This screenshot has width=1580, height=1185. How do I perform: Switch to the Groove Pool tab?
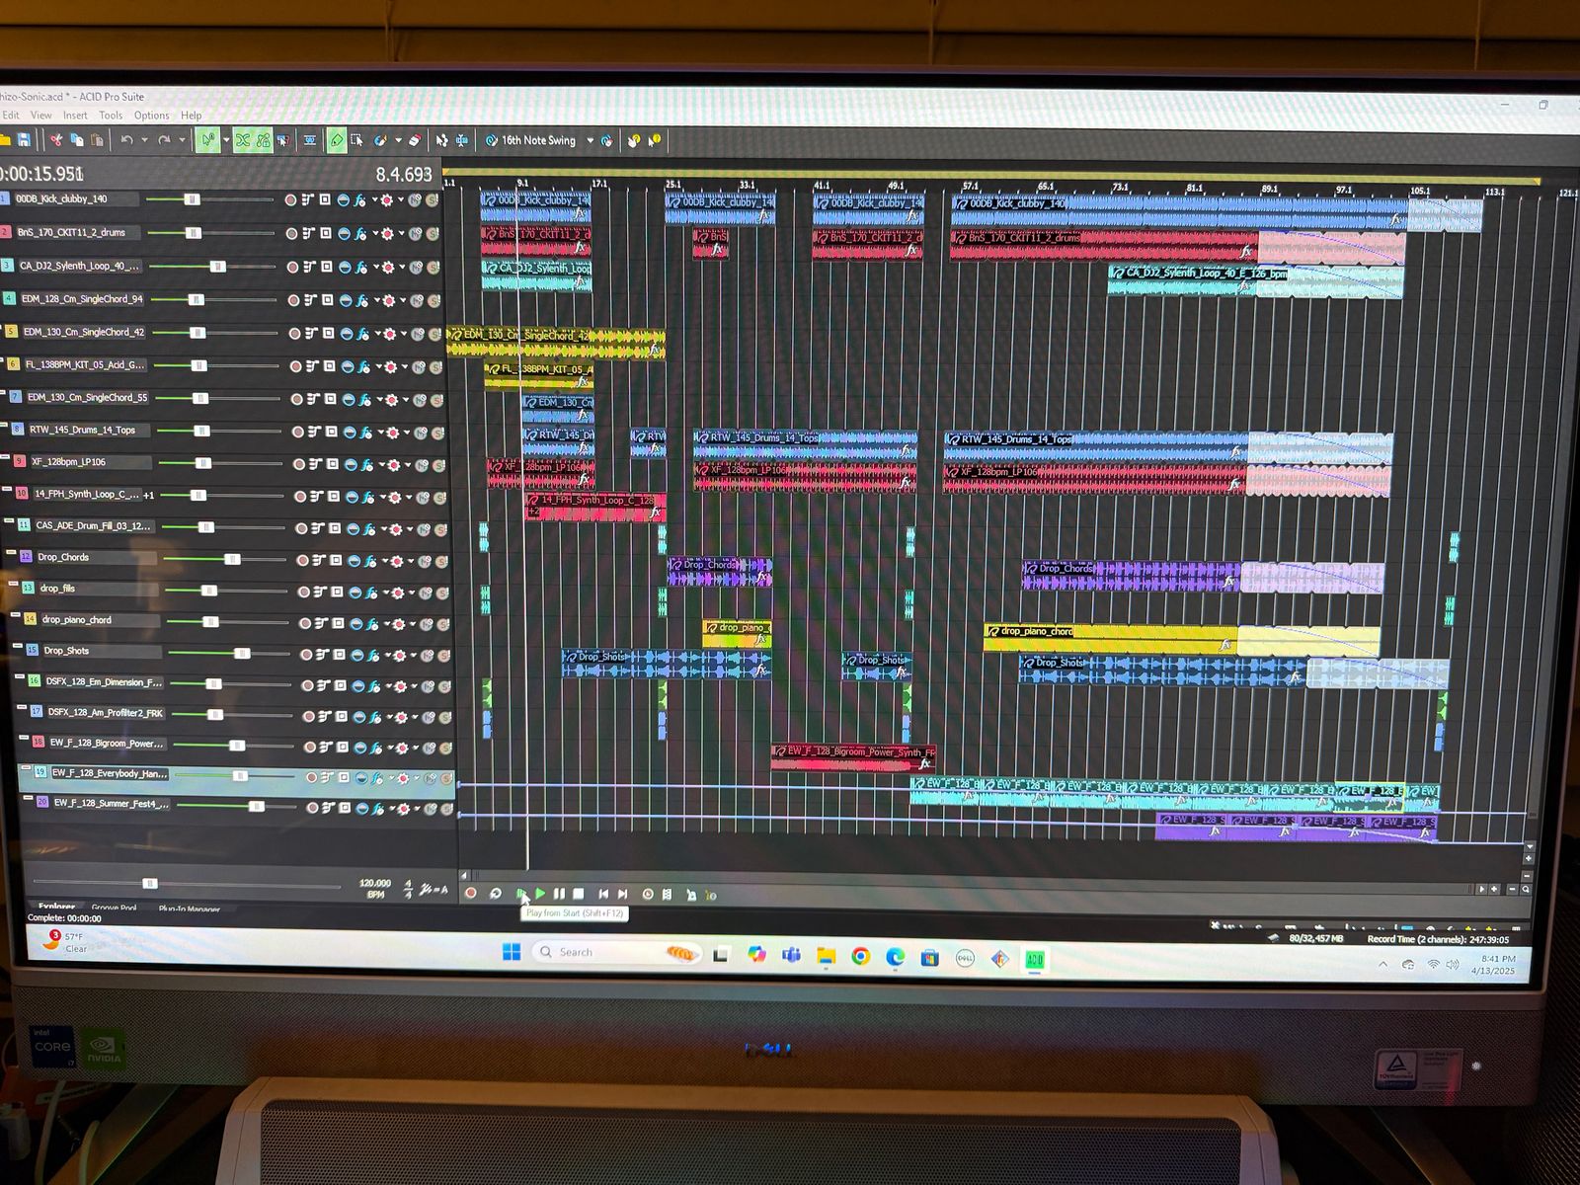114,908
